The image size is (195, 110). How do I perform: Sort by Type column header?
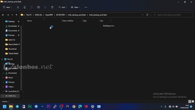[x=85, y=21]
